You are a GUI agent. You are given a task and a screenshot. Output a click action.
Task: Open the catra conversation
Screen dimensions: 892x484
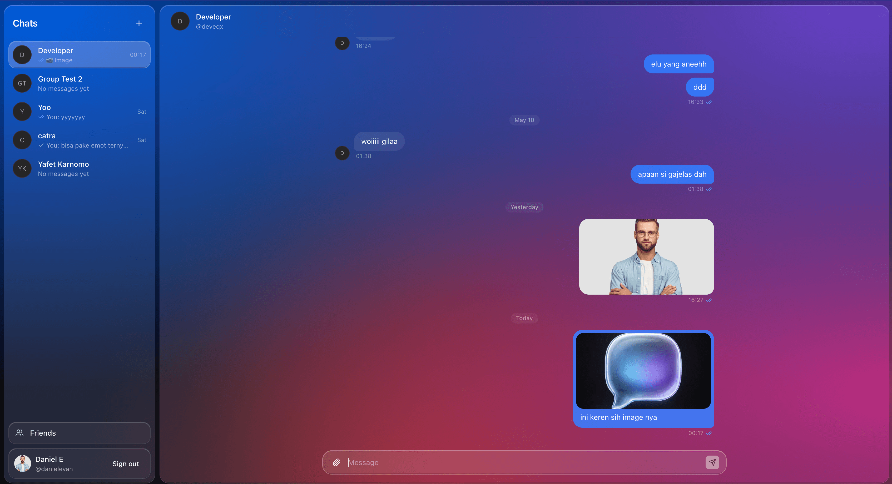tap(80, 140)
